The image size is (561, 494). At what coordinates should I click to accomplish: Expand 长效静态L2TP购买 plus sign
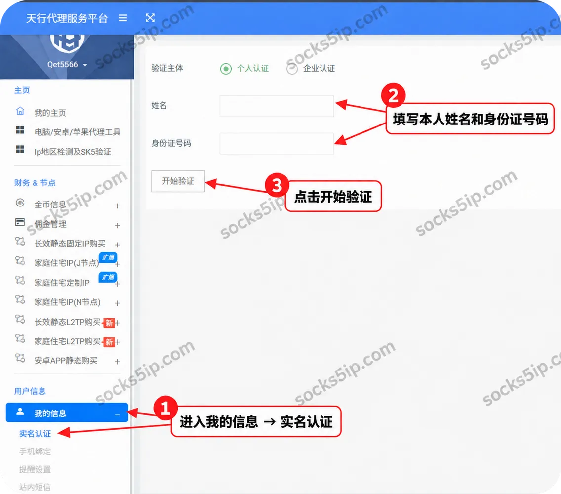[x=118, y=323]
